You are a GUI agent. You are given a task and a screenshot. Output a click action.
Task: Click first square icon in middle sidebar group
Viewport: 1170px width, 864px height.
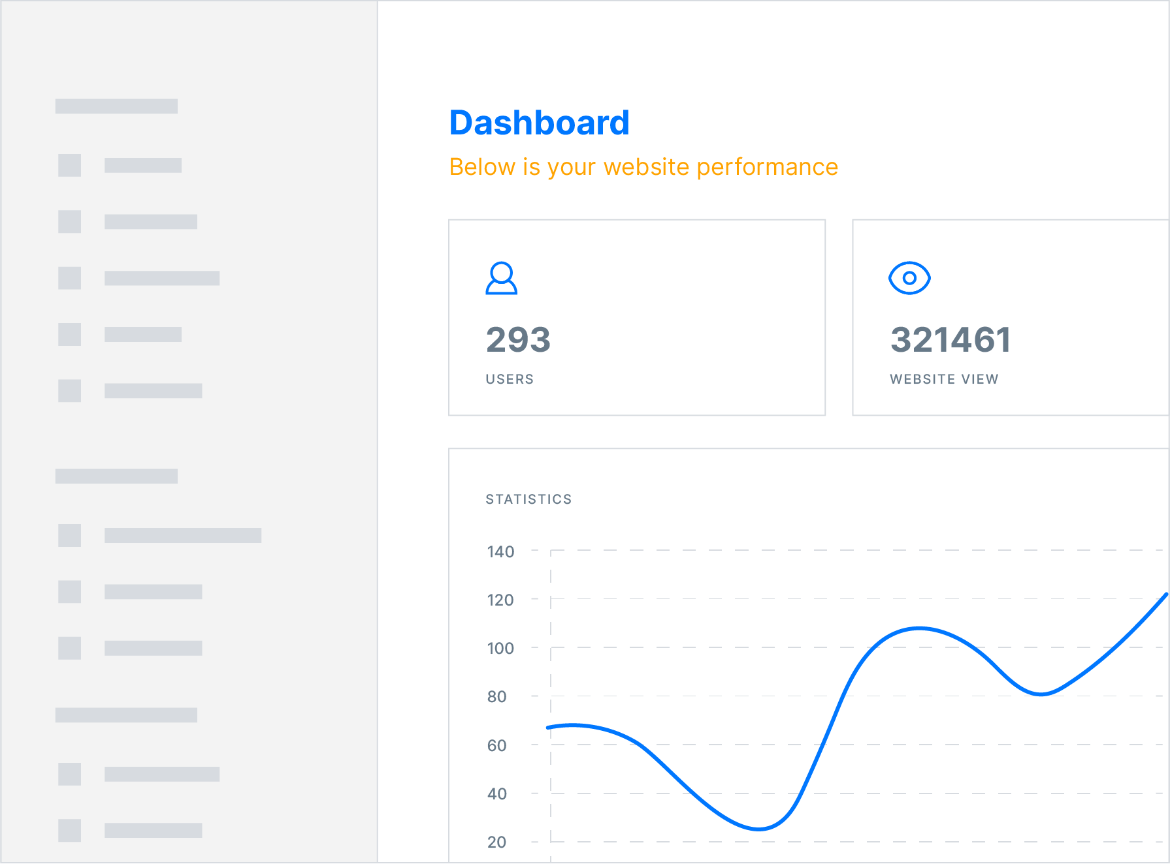[x=69, y=535]
